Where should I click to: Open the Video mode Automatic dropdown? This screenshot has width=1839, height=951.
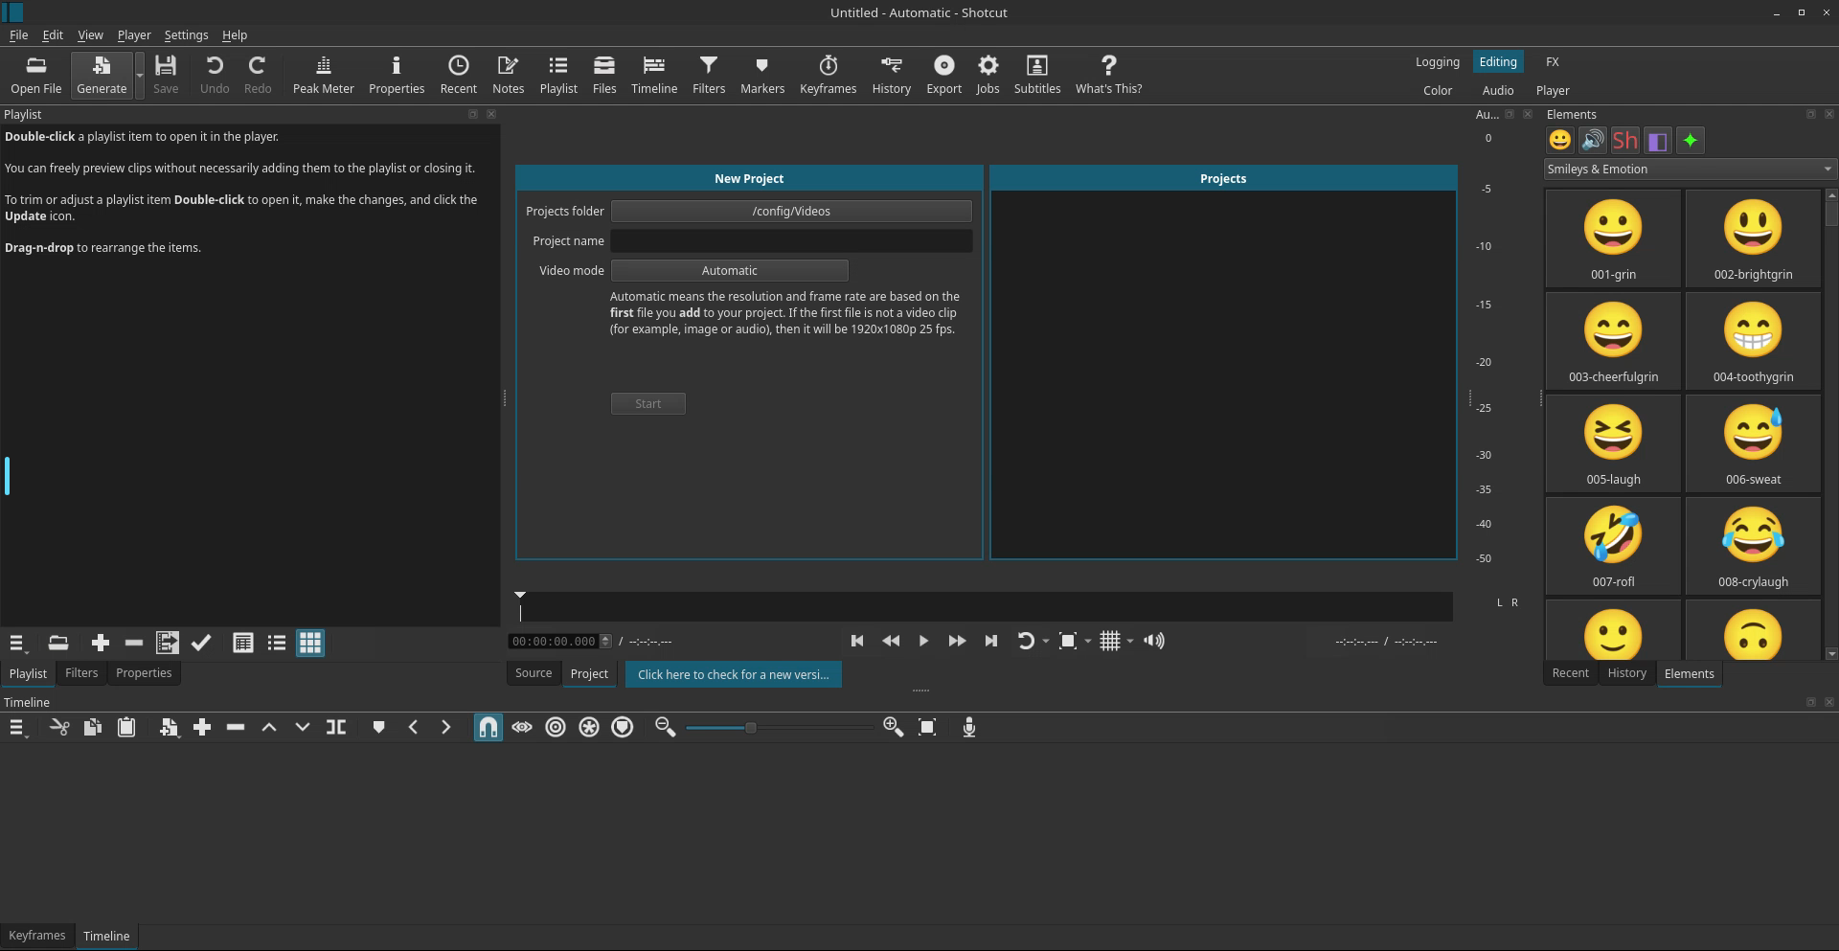coord(730,271)
